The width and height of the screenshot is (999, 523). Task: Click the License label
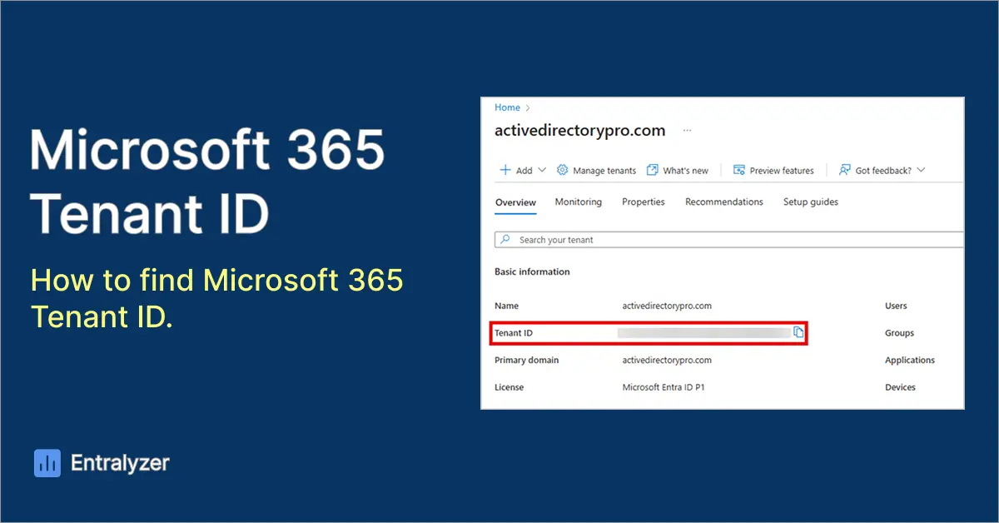tap(509, 387)
